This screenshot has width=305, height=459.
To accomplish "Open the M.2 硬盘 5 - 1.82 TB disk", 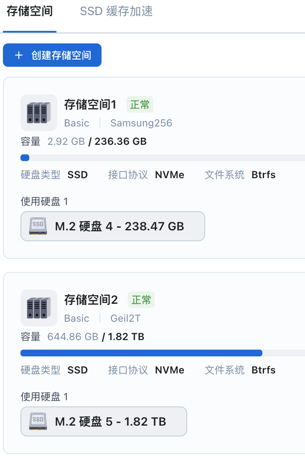I will pyautogui.click(x=111, y=421).
